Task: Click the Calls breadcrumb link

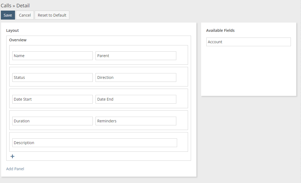Action: pos(6,6)
